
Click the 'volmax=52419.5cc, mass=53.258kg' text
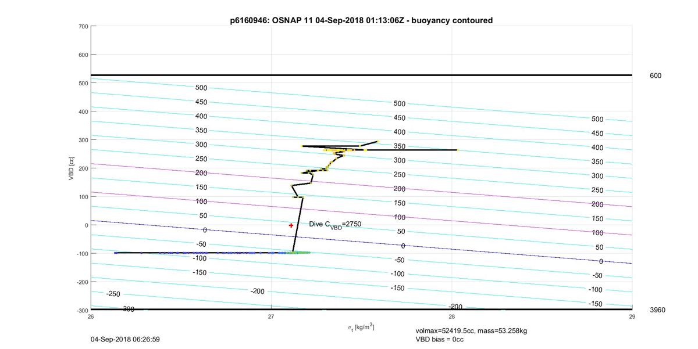pyautogui.click(x=471, y=330)
